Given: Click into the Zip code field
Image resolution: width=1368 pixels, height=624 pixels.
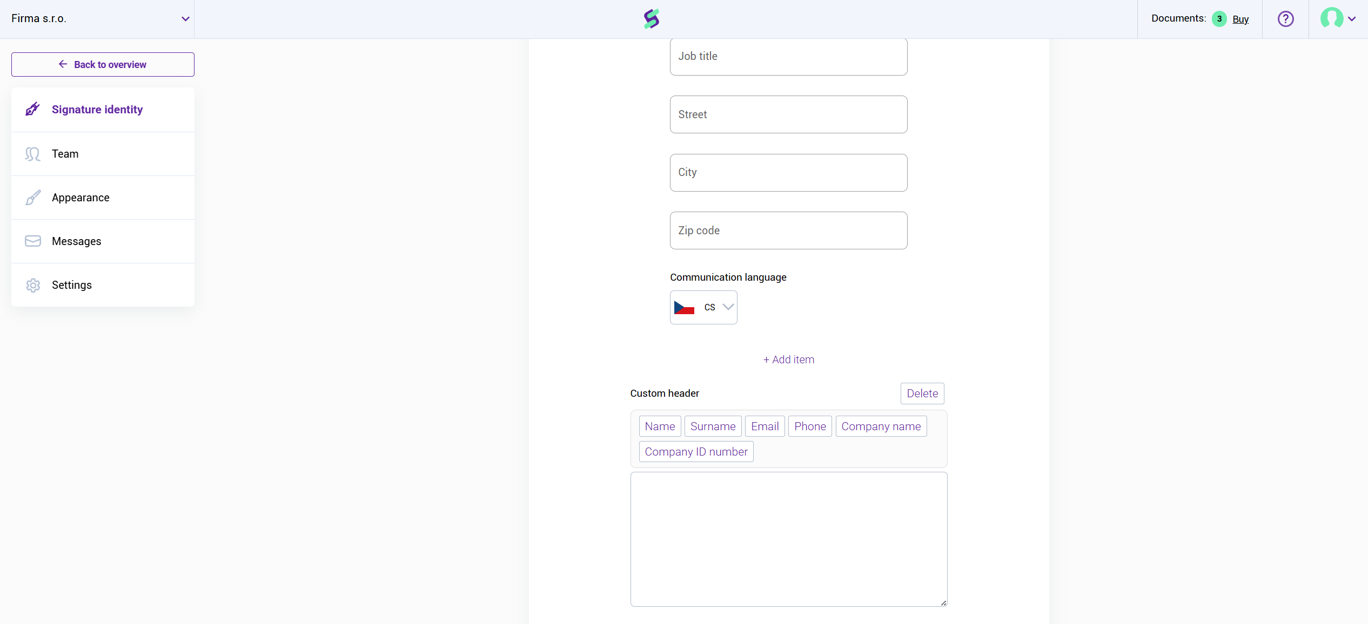Looking at the screenshot, I should click(x=788, y=230).
